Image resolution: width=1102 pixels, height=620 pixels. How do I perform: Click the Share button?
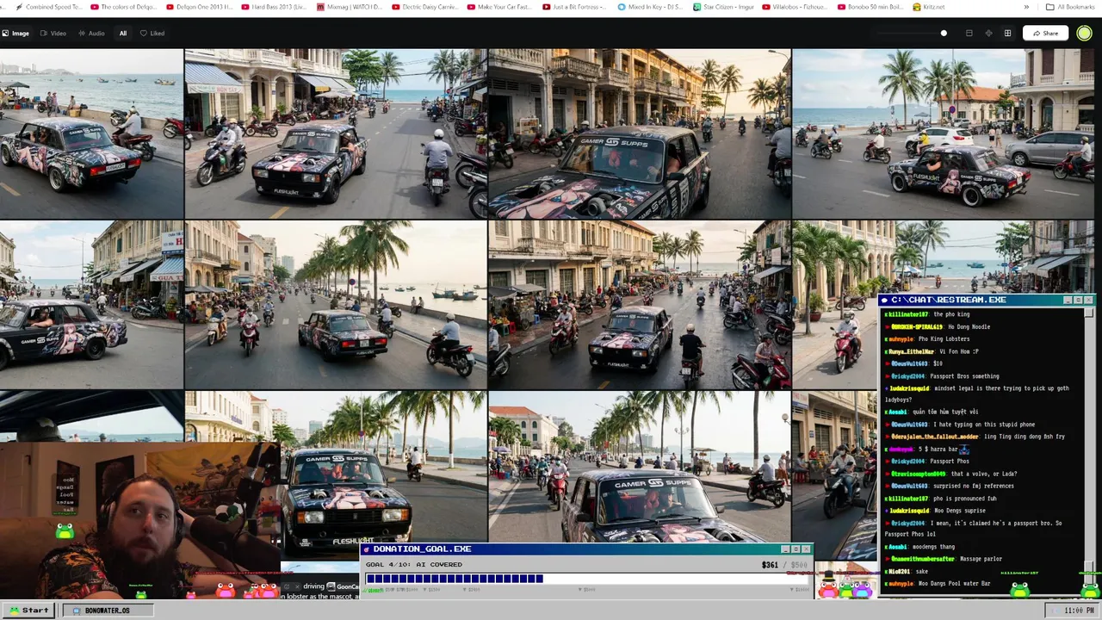1045,34
